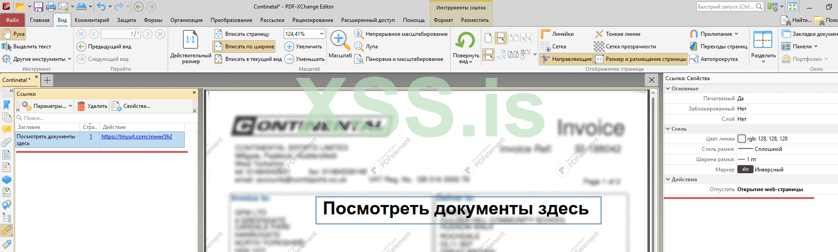Toggle Размер и размещение страницы

tap(640, 59)
